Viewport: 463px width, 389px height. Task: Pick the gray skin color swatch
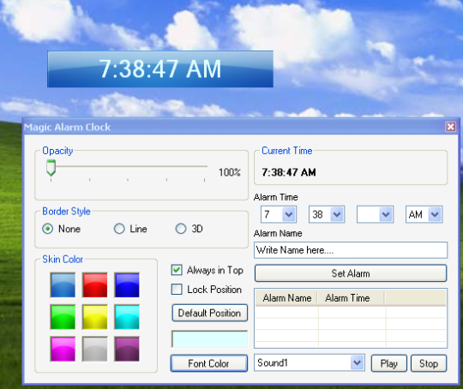[x=95, y=349]
